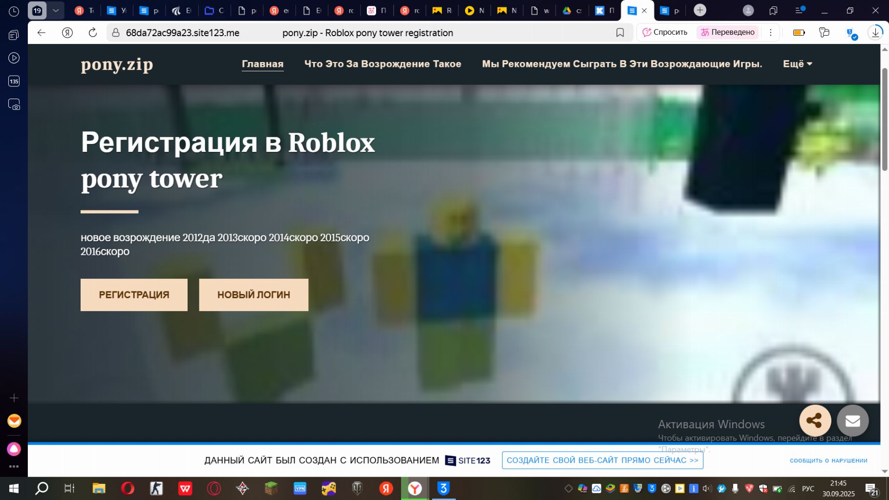This screenshot has width=889, height=500.
Task: Expand the Ещё navigation dropdown
Action: tap(797, 64)
